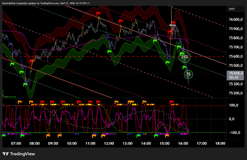Image resolution: width=247 pixels, height=160 pixels.
Task: Click the 00:45 candle countdown timer
Action: pyautogui.click(x=234, y=77)
